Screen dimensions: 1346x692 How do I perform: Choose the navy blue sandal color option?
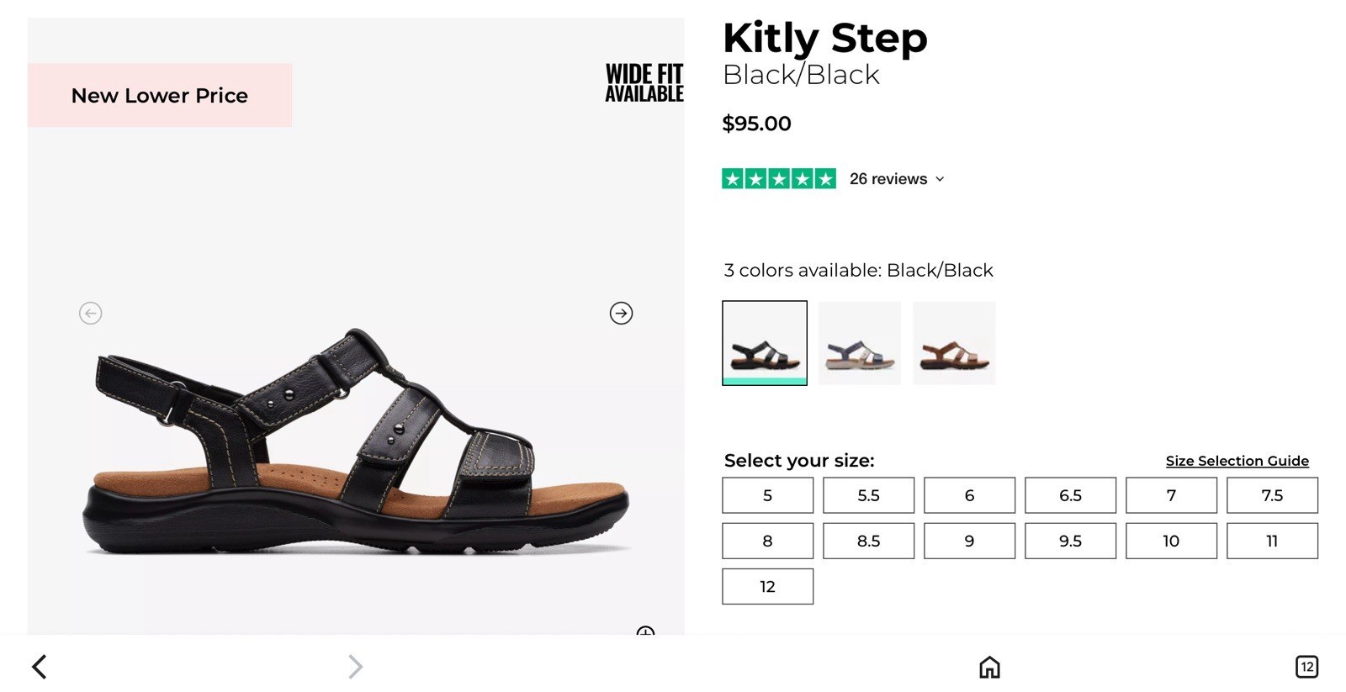(860, 343)
